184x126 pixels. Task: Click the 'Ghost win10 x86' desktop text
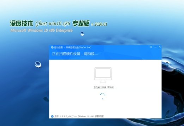tap(53, 24)
